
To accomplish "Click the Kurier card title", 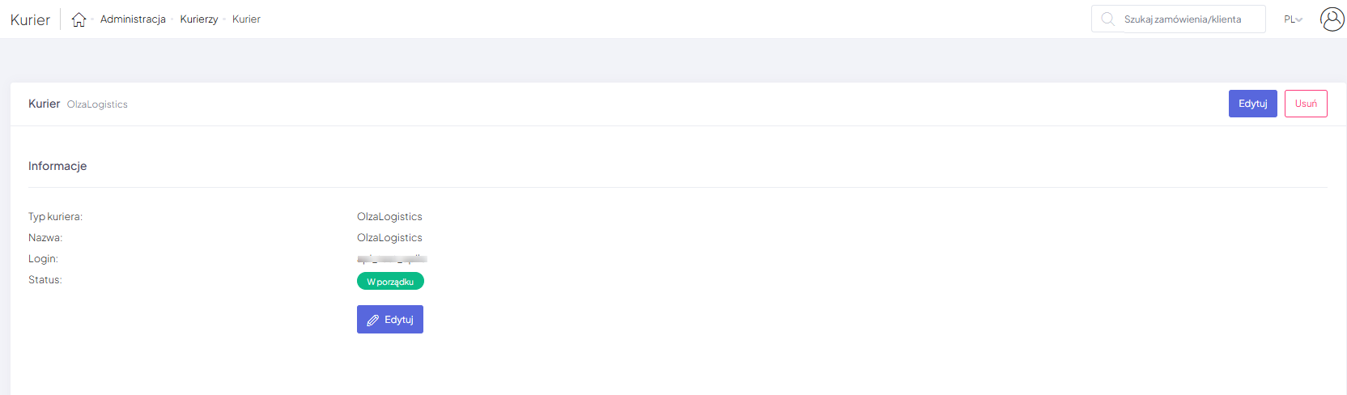I will click(44, 104).
